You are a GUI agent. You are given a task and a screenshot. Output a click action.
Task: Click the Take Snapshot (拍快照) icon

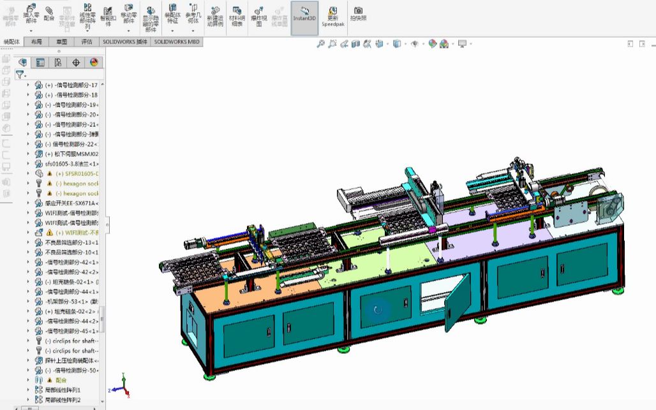[358, 13]
